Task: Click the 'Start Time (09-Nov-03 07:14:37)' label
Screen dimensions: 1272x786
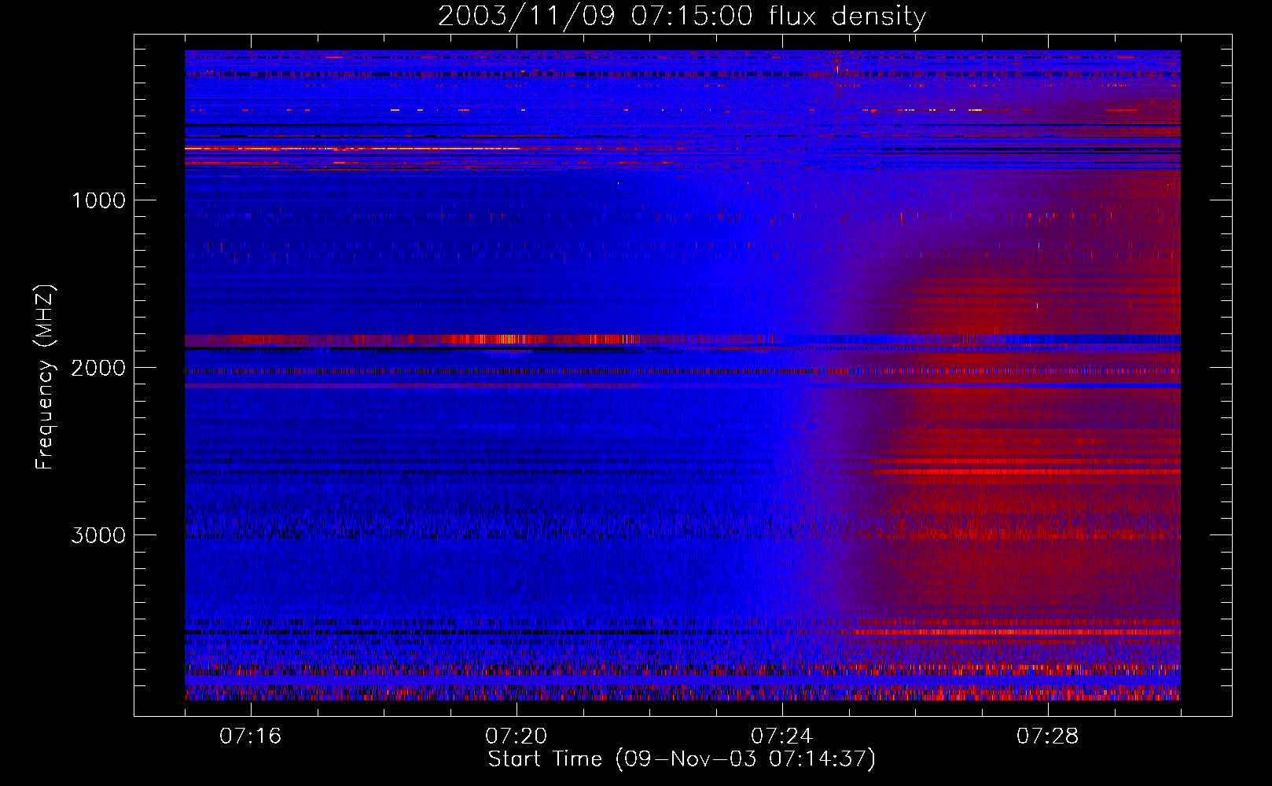Action: click(x=682, y=759)
